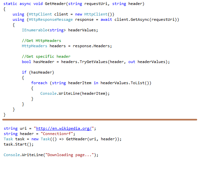Click the '//Get specific header' comment
This screenshot has width=216, height=169.
pyautogui.click(x=46, y=56)
